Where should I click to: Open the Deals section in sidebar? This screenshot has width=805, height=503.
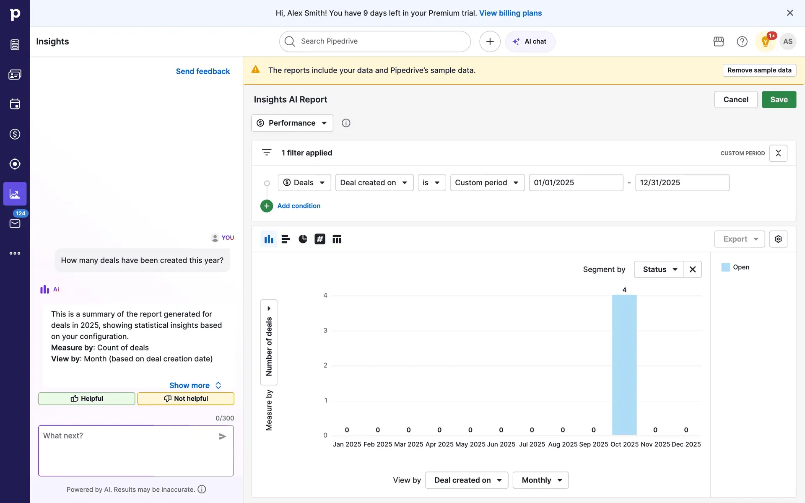point(15,134)
